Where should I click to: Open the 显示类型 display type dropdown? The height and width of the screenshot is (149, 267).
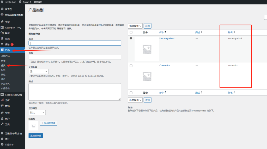pyautogui.click(x=37, y=113)
